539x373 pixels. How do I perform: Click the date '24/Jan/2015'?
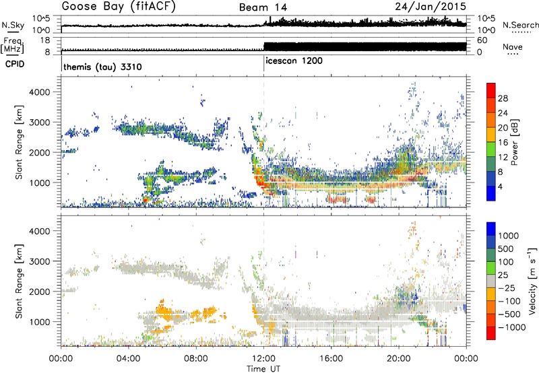431,6
